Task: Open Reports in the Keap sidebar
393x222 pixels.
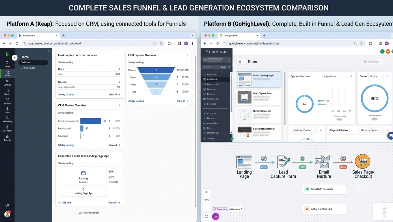Action: click(x=7, y=138)
